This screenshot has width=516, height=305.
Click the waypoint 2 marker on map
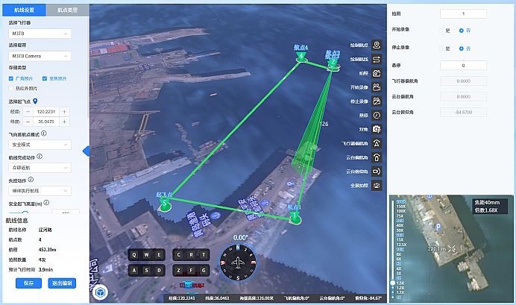tap(333, 64)
